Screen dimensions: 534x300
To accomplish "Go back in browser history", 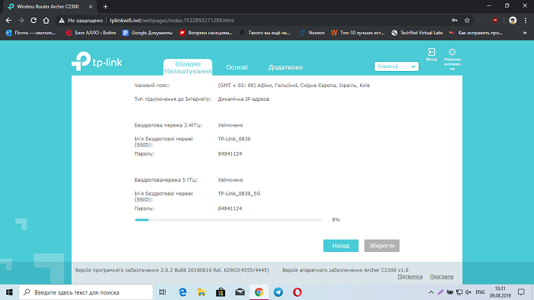I will (8, 21).
